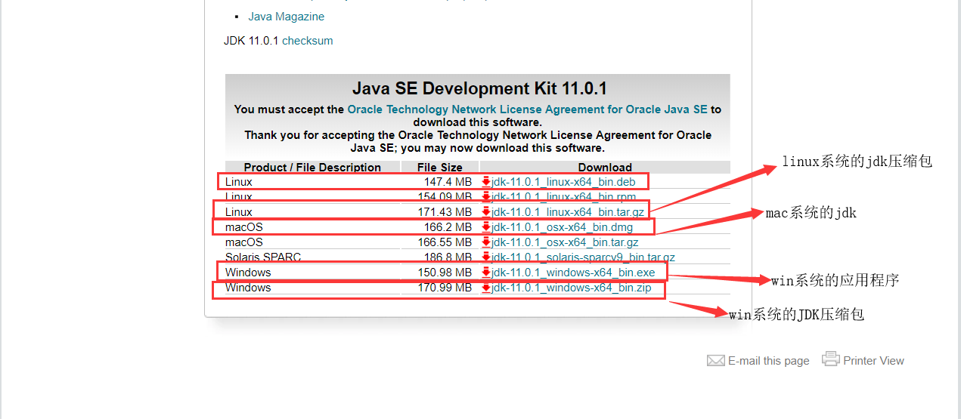Open the E-mail this page link

tap(768, 361)
